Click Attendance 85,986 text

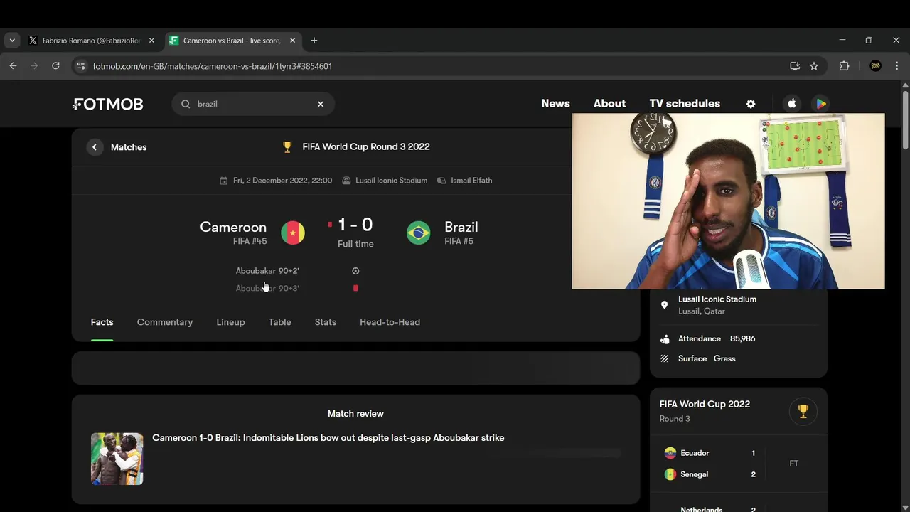click(717, 339)
